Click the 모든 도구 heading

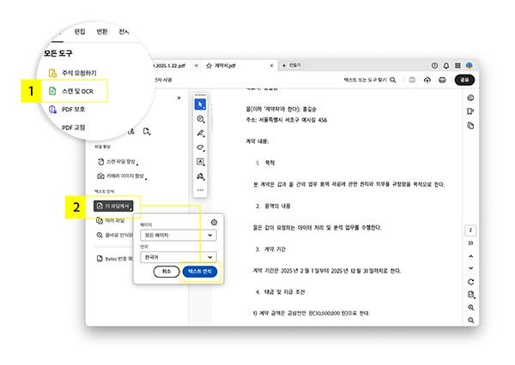58,53
